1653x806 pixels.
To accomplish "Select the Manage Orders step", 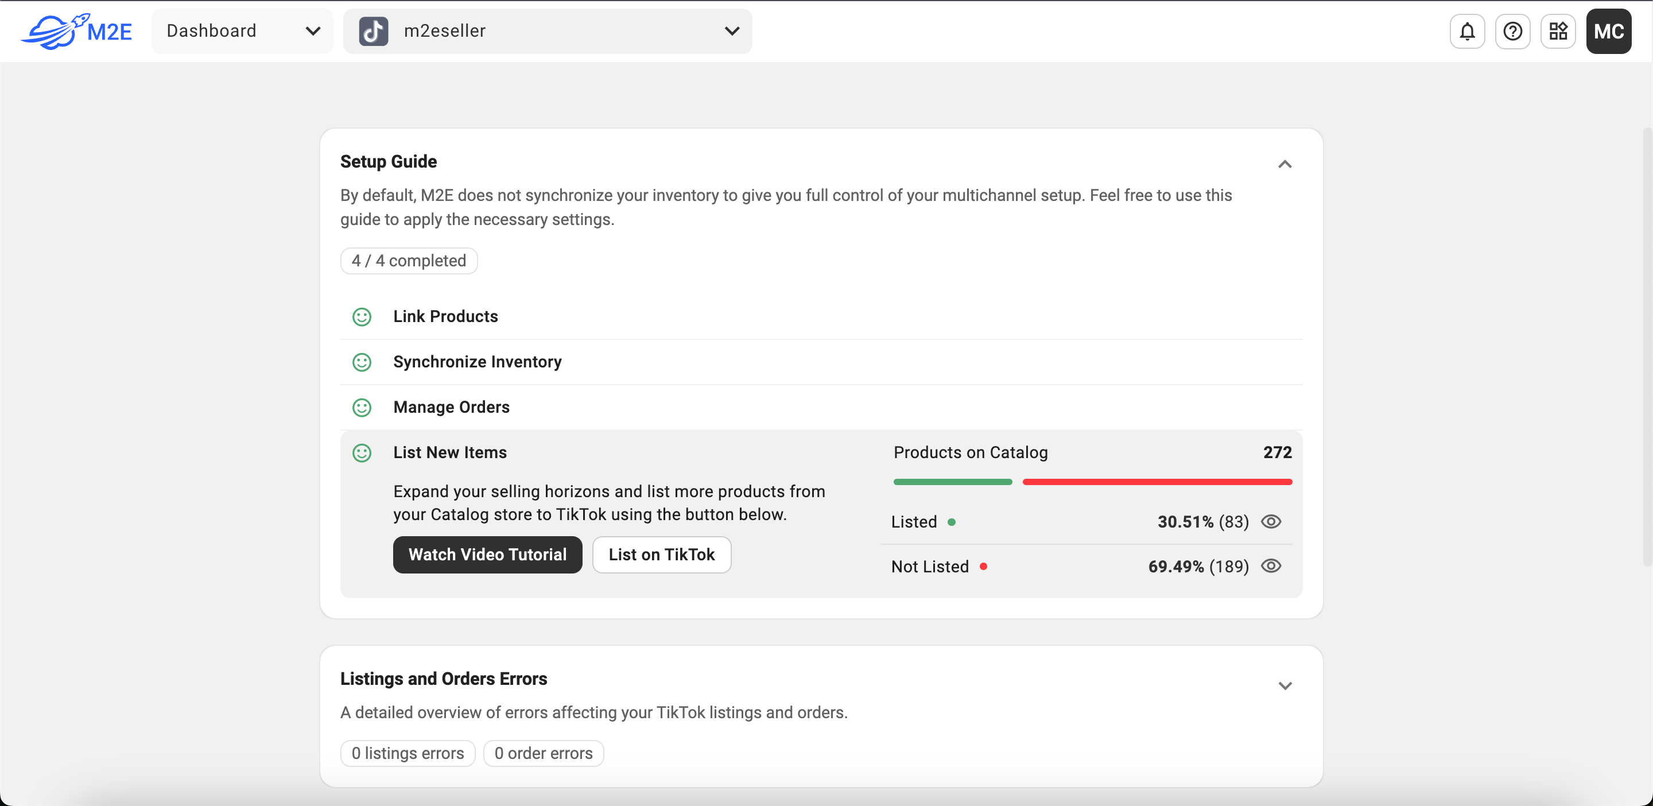I will tap(451, 408).
